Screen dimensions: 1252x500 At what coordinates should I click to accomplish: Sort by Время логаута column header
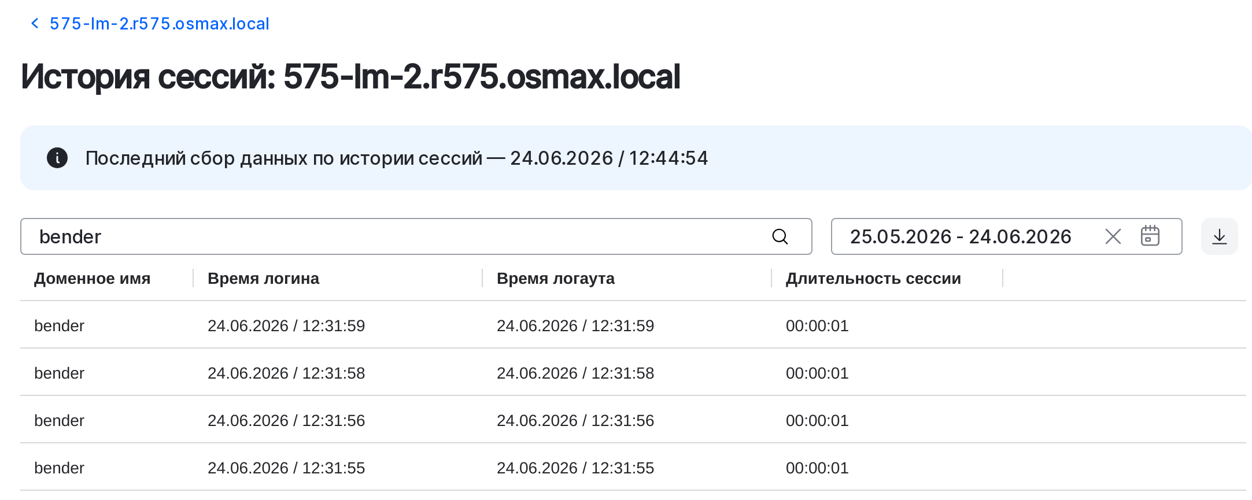click(556, 278)
